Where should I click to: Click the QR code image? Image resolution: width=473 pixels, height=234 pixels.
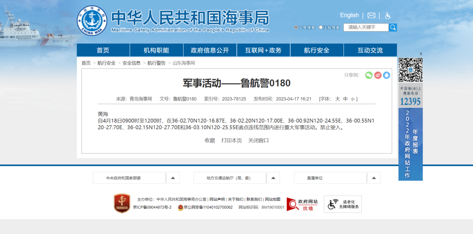(410, 70)
